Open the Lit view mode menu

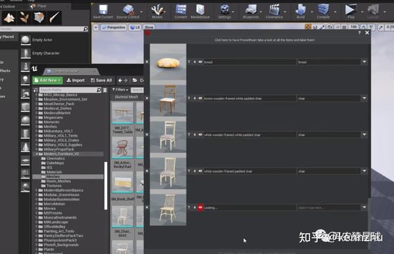(135, 28)
